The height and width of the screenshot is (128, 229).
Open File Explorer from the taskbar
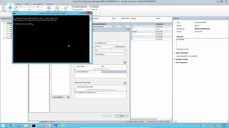(26, 126)
